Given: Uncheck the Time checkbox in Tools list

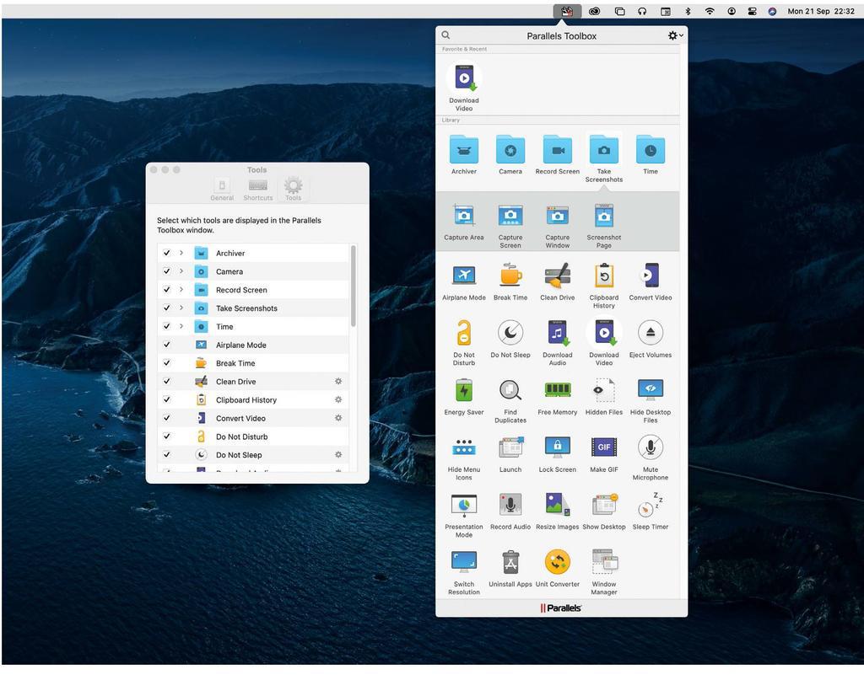Looking at the screenshot, I should pos(166,326).
